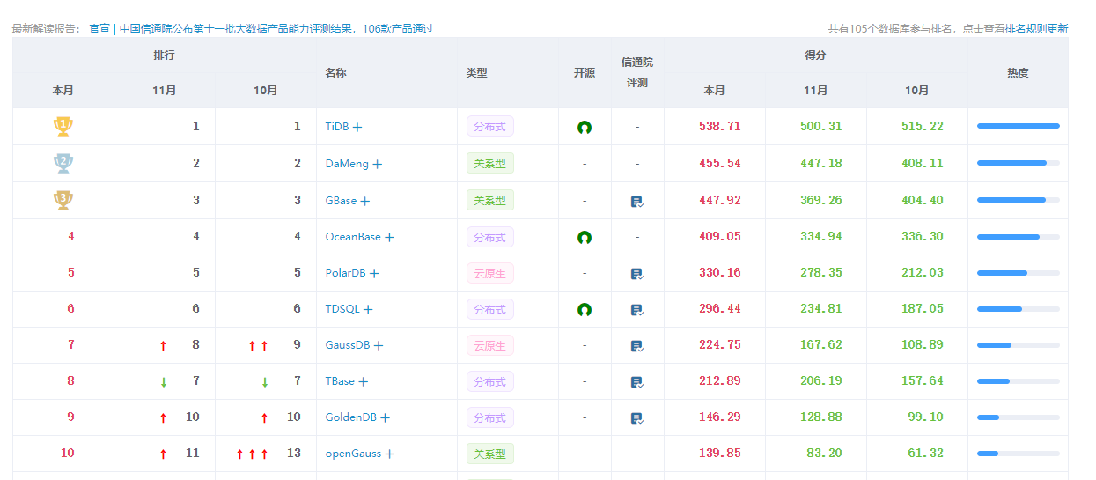Expand TDSQL with the plus sign
Viewport: 1096px width, 480px height.
pyautogui.click(x=368, y=310)
